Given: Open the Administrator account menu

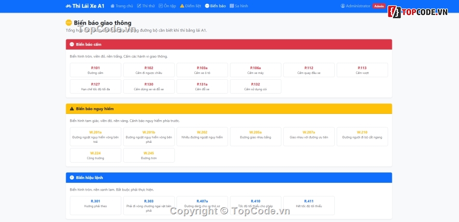Looking at the screenshot, I should 356,6.
